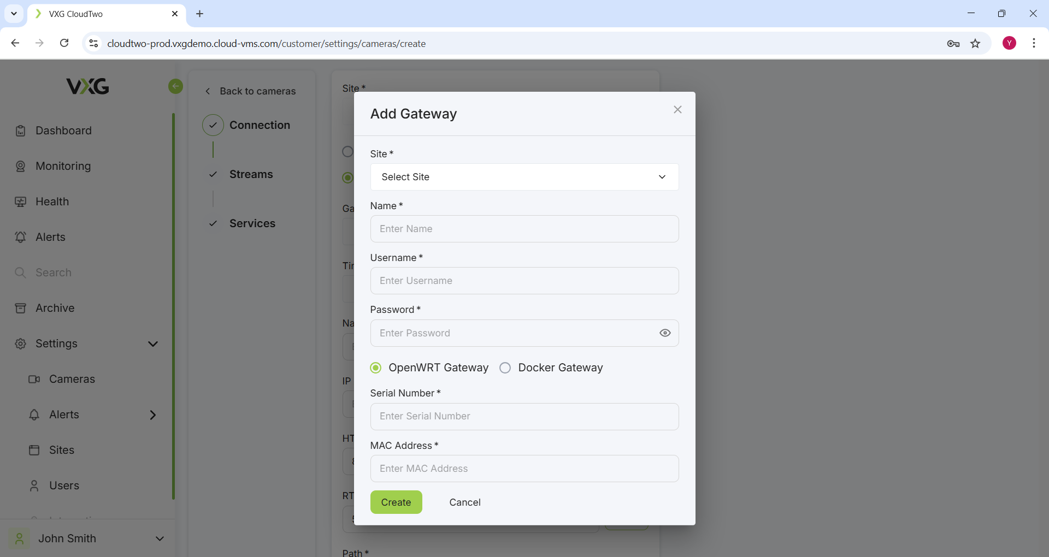Click the green sidebar collapse arrow button

pos(175,86)
